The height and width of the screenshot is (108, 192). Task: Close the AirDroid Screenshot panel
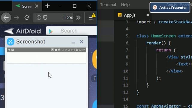coord(81,42)
